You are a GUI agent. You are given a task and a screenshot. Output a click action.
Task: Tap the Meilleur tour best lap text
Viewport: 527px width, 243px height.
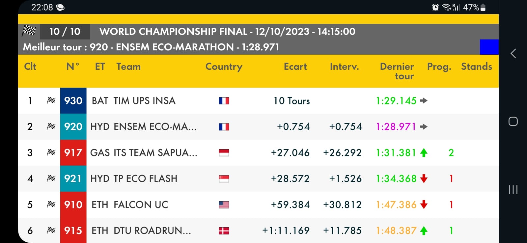(151, 47)
